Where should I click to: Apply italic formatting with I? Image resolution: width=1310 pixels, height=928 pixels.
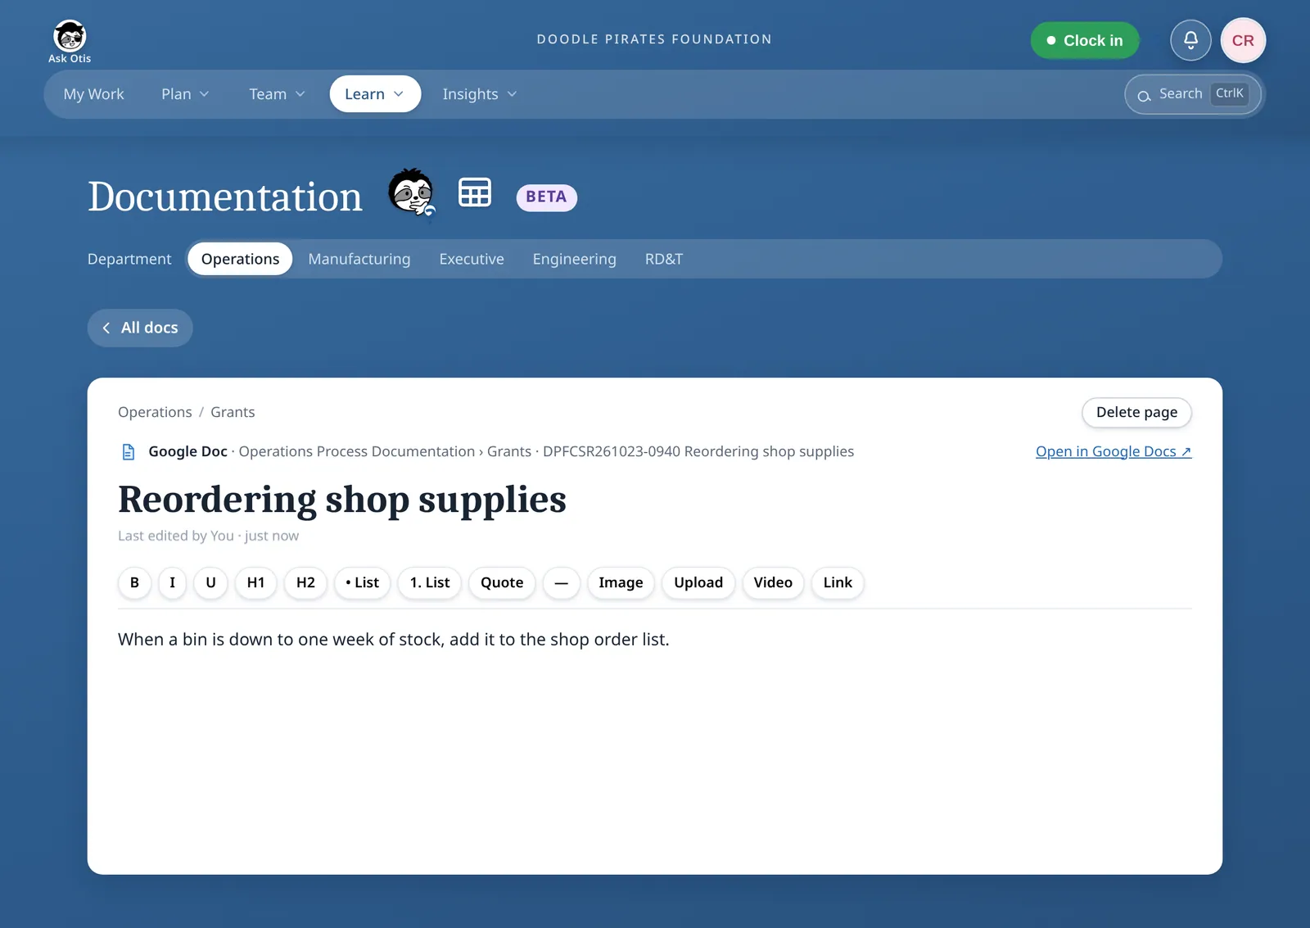(x=172, y=582)
